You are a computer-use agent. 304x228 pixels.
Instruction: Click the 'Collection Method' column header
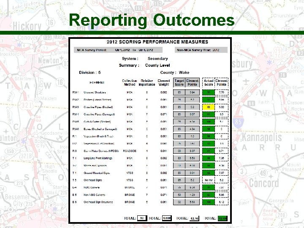130,83
